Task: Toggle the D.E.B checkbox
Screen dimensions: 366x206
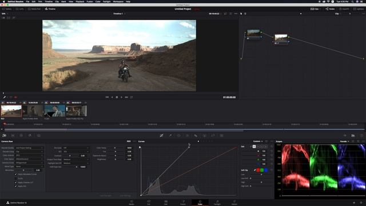Action: coord(16,178)
